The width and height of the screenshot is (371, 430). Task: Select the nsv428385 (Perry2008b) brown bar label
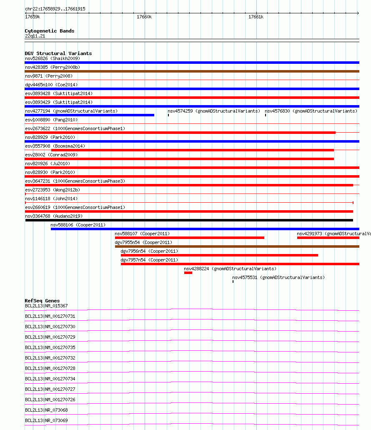point(53,67)
